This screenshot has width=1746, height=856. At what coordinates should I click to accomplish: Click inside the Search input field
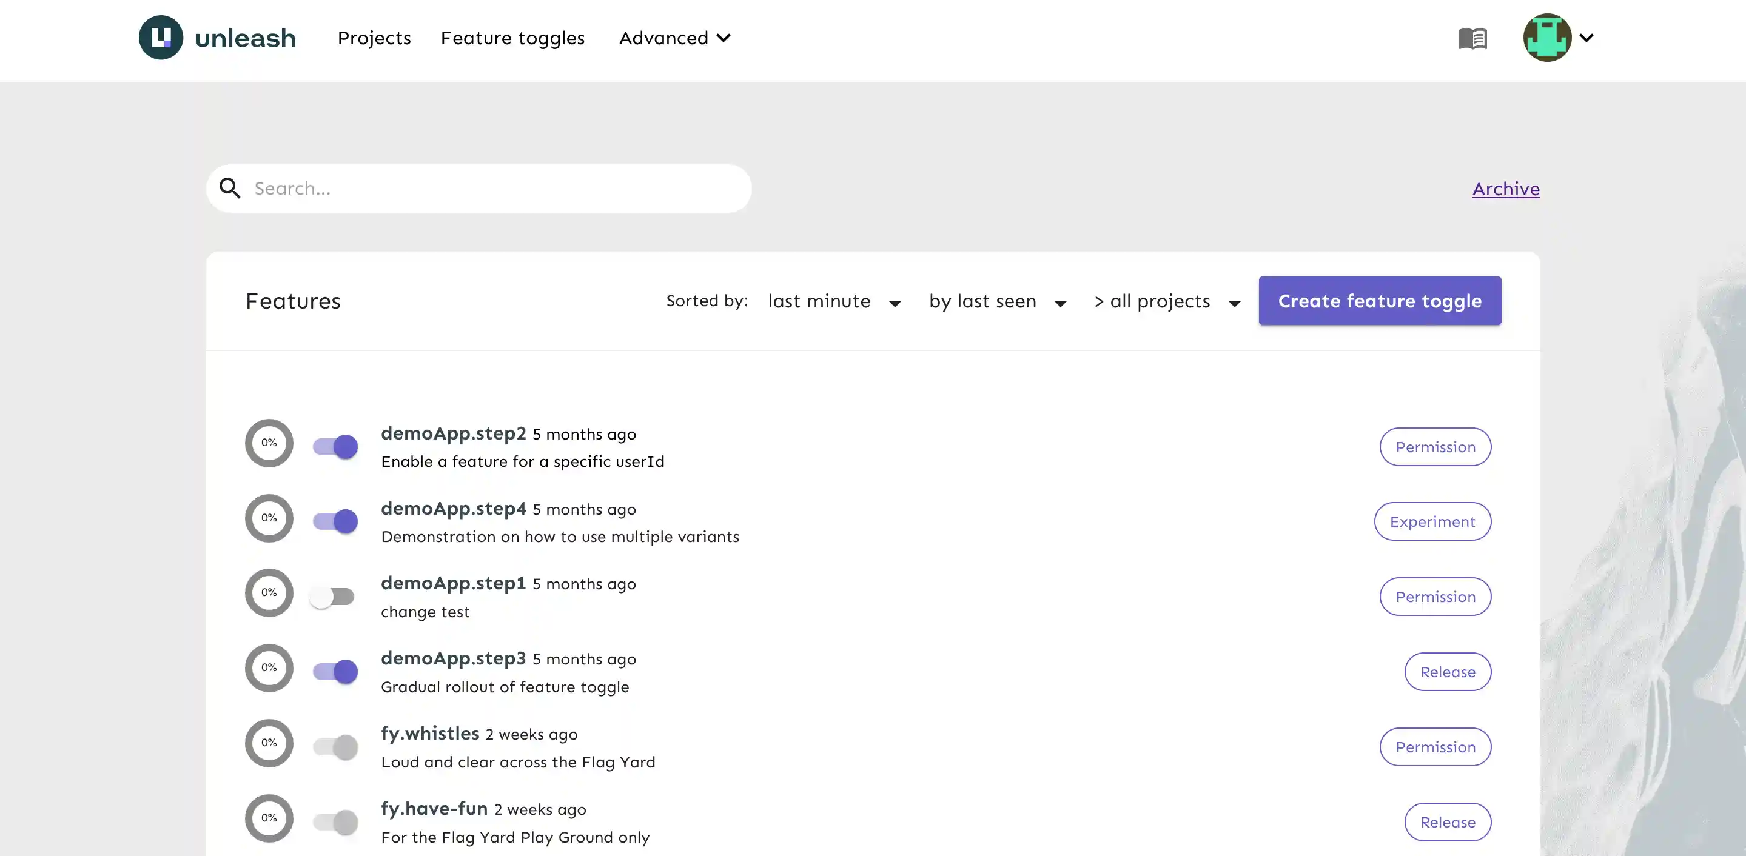474,188
